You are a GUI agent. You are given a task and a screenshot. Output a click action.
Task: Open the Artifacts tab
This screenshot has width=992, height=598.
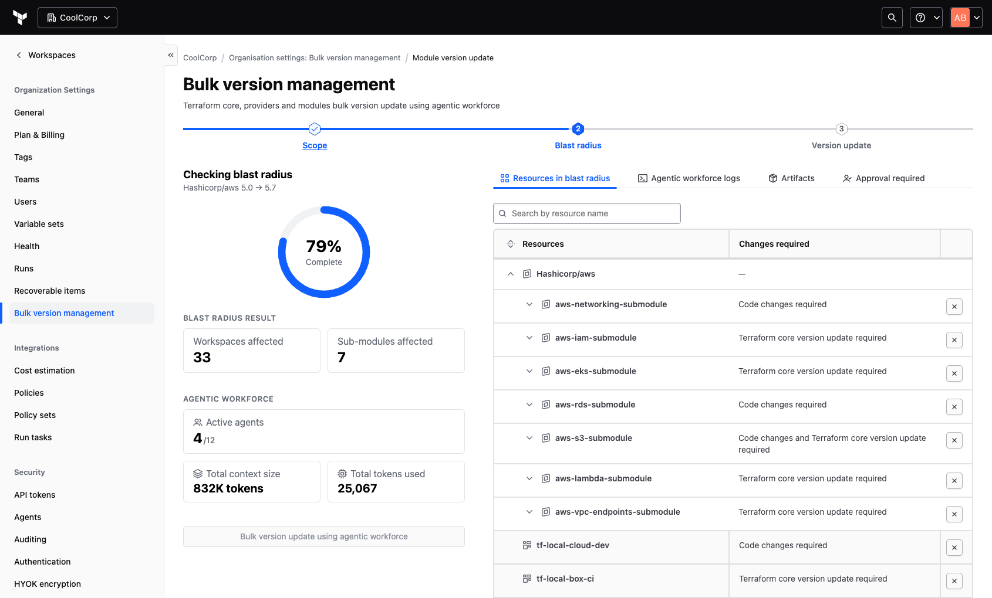791,178
